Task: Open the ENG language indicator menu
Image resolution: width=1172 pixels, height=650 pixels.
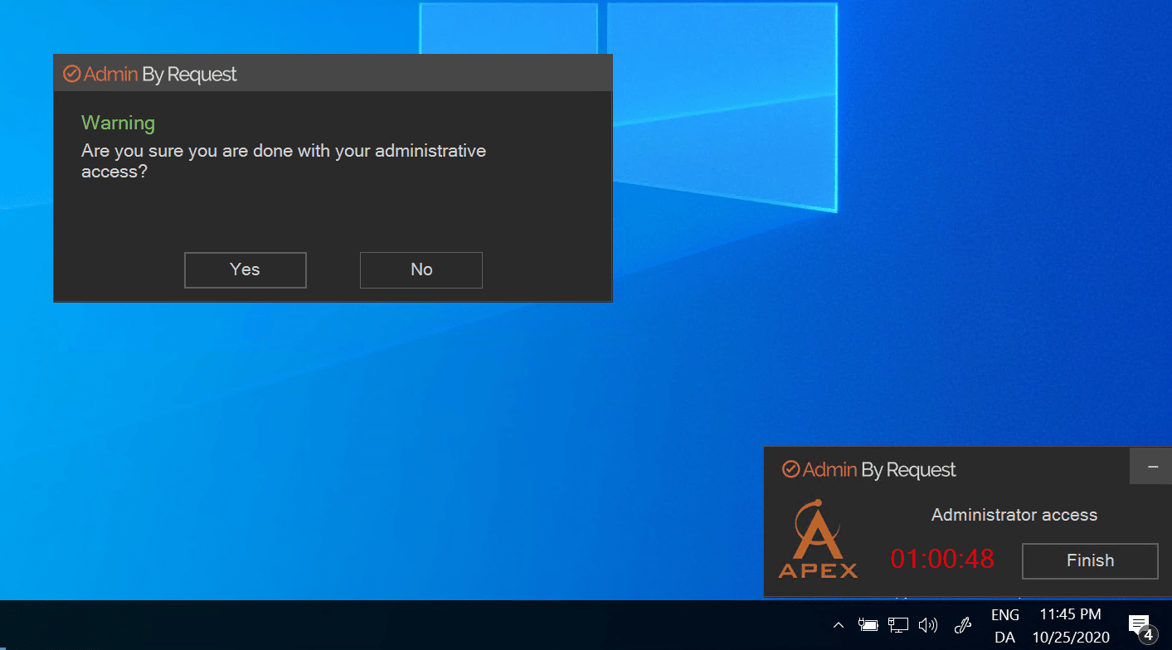Action: (x=1004, y=614)
